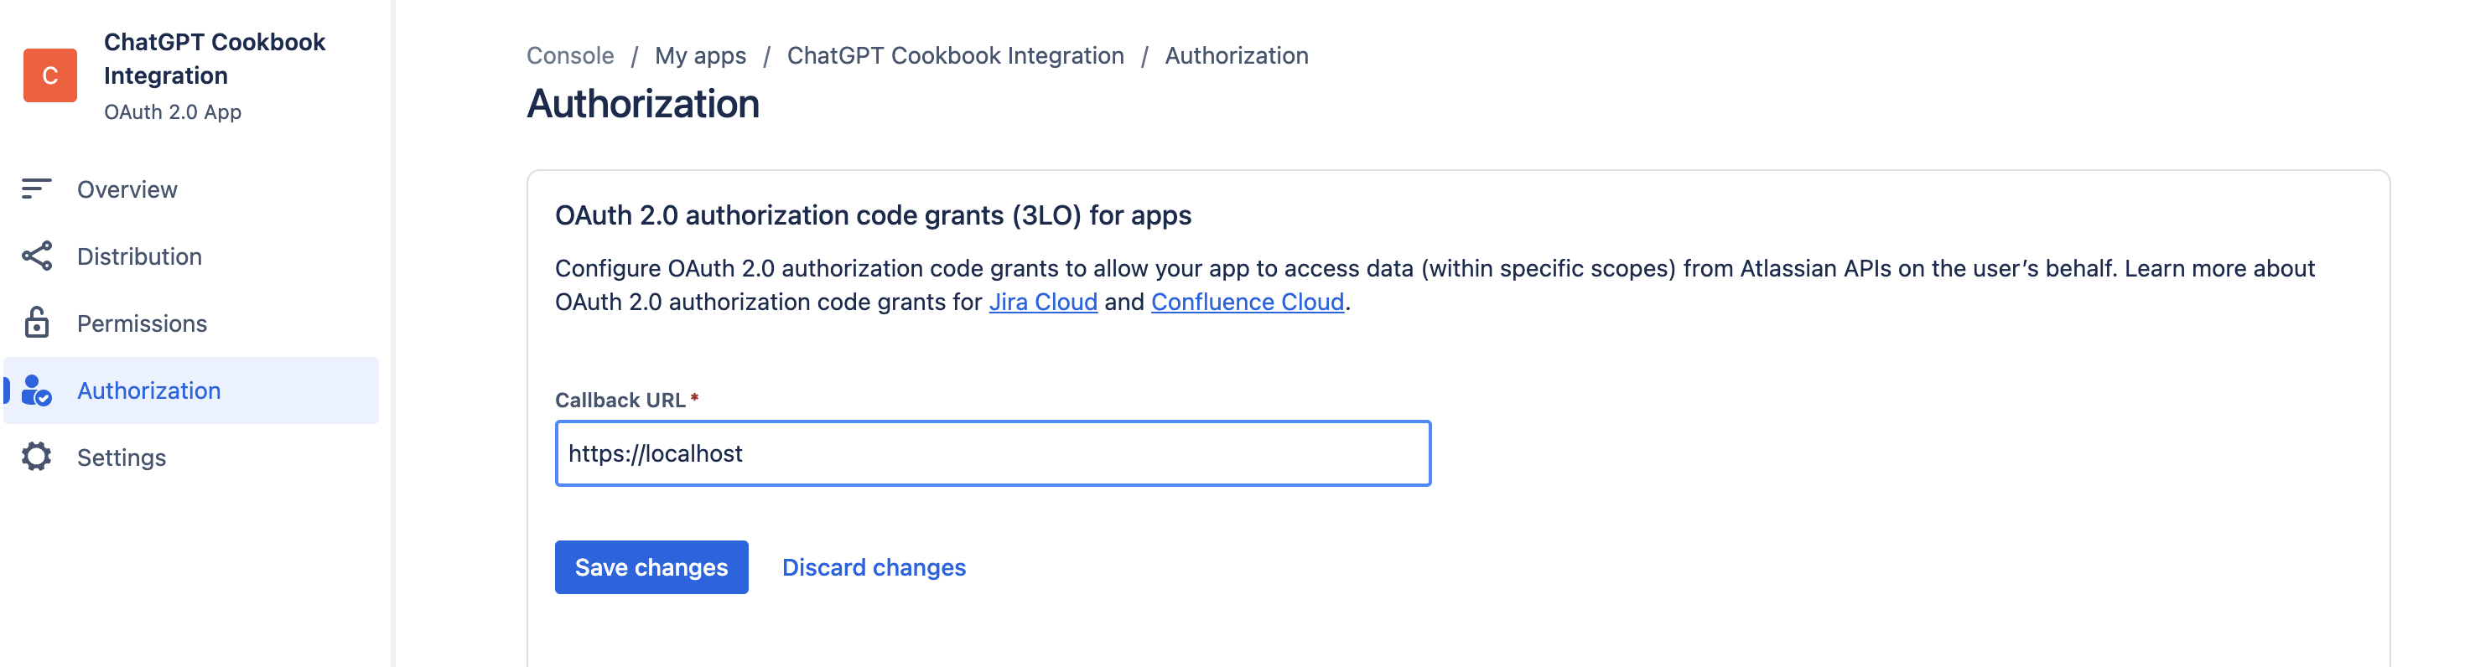The height and width of the screenshot is (667, 2470).
Task: Select Authorization in the sidebar
Action: 148,390
